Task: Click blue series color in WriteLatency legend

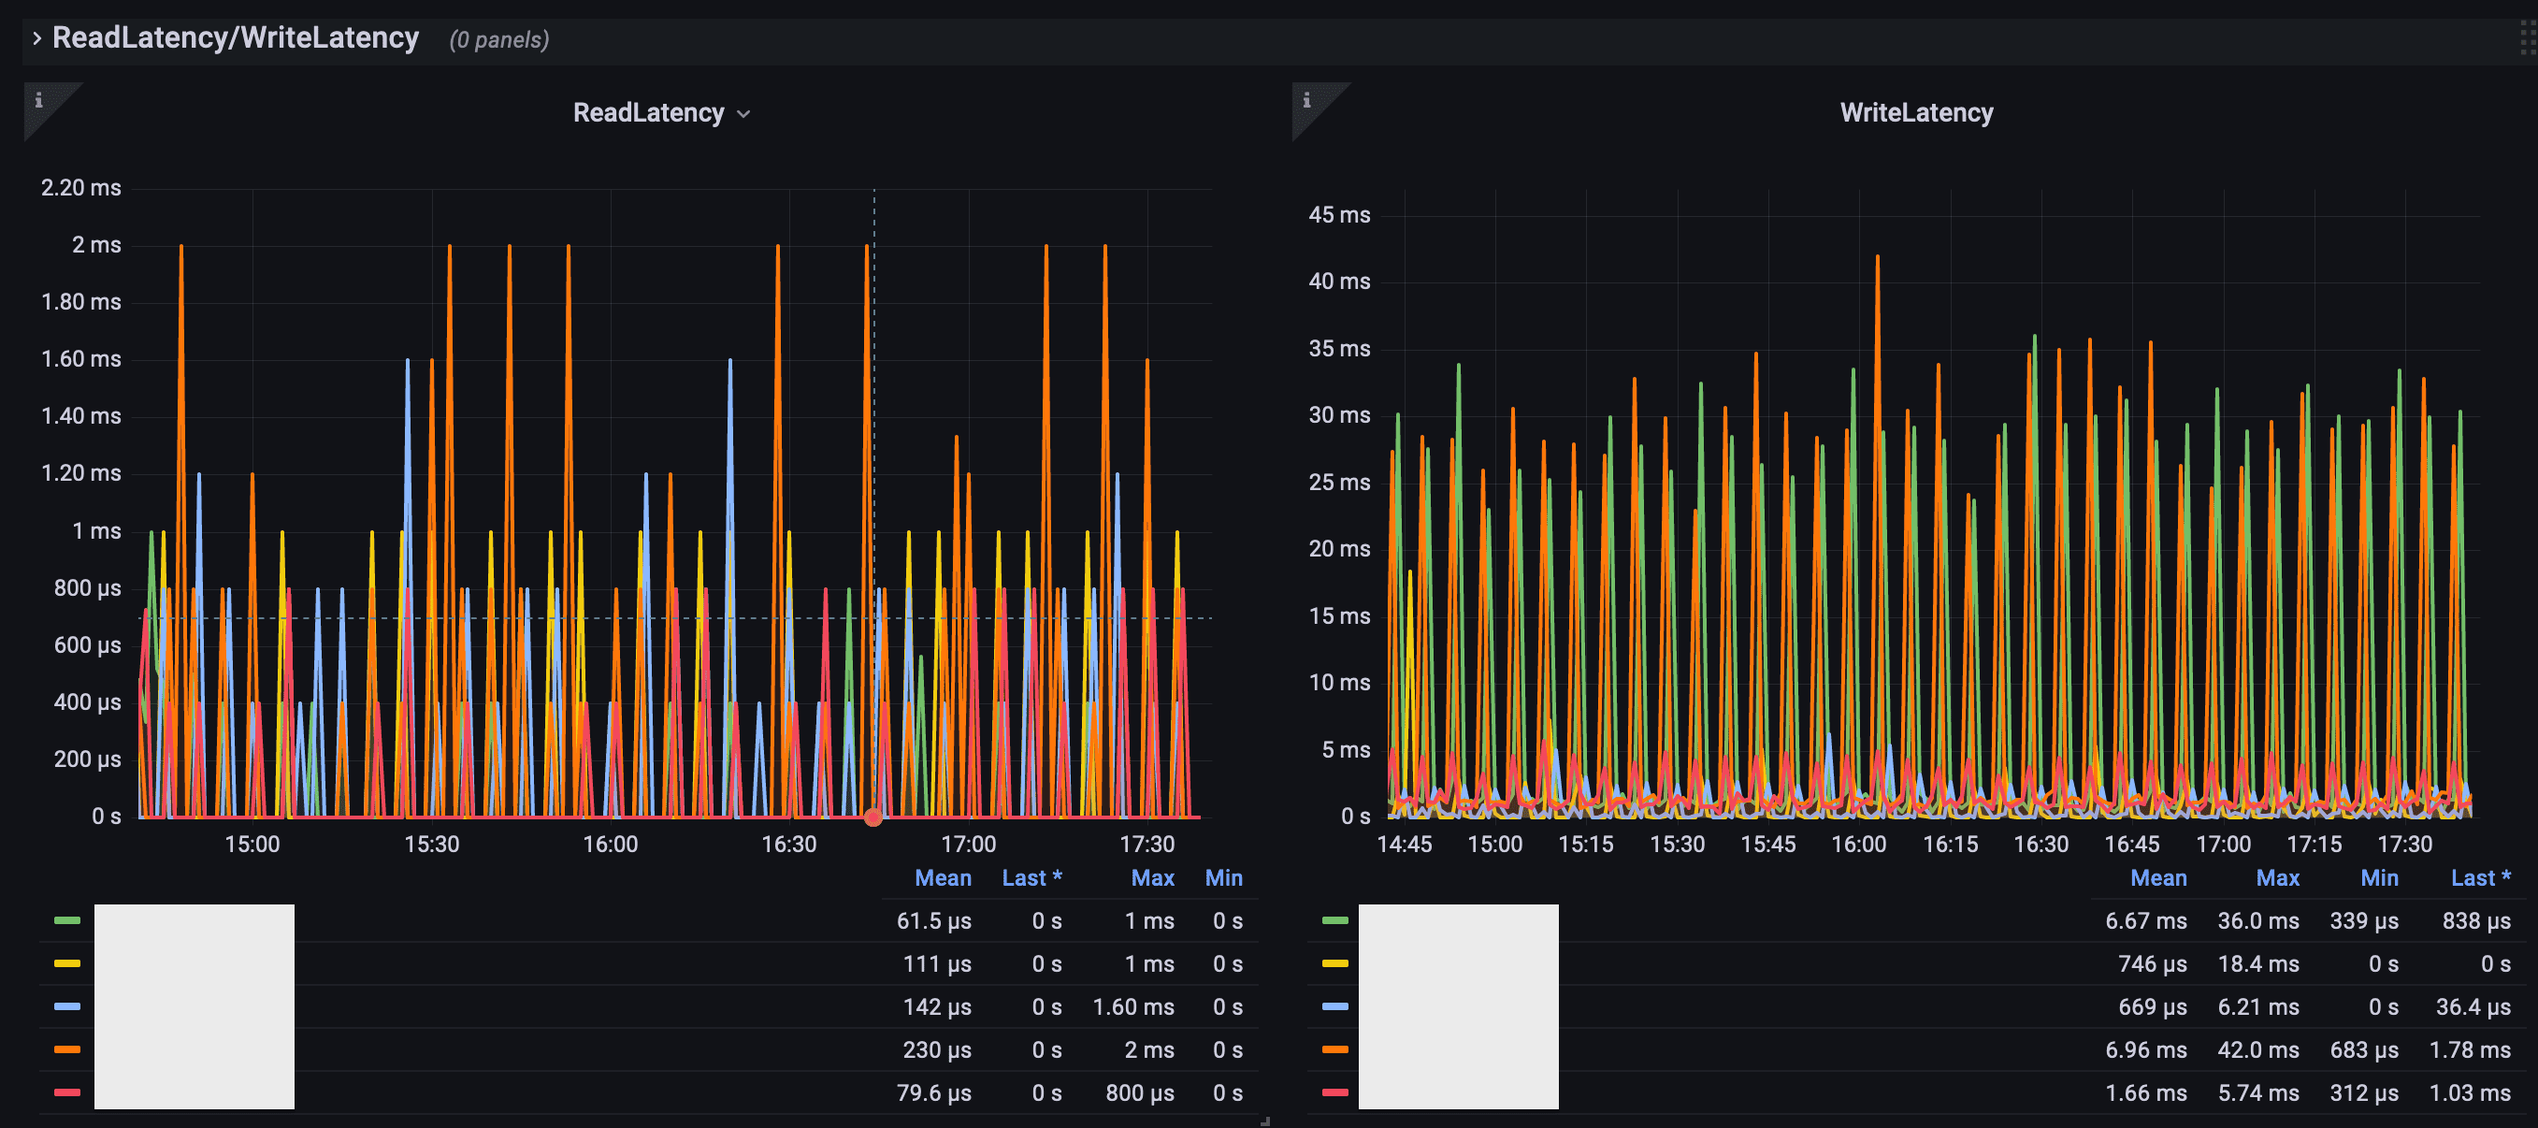Action: pos(1335,1005)
